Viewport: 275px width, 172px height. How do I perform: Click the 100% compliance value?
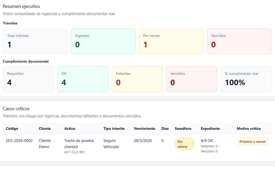(235, 83)
